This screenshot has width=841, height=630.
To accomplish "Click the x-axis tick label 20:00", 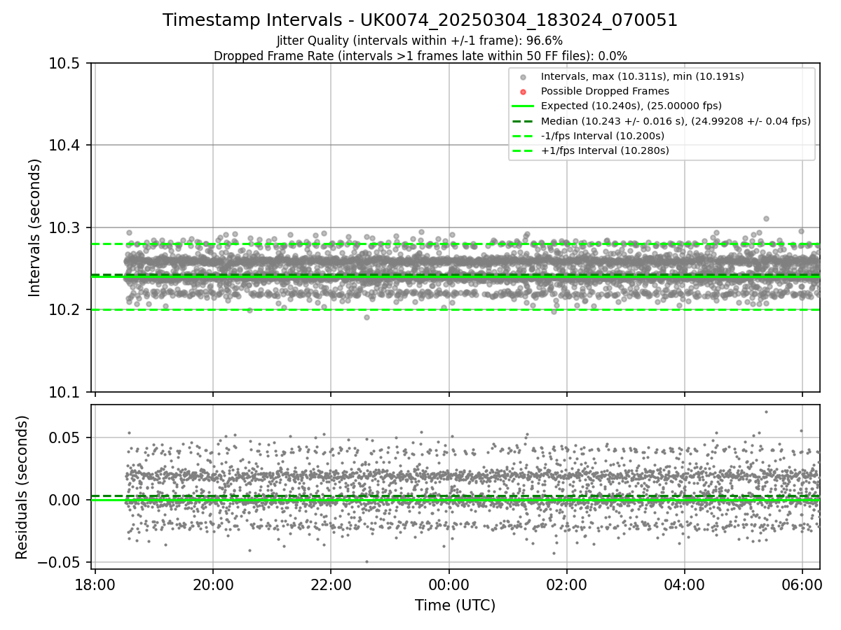I will point(213,584).
